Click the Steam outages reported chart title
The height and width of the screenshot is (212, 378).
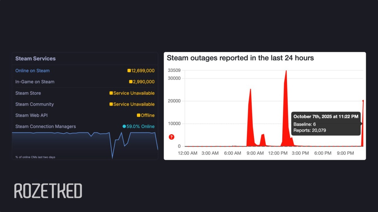[x=240, y=58]
